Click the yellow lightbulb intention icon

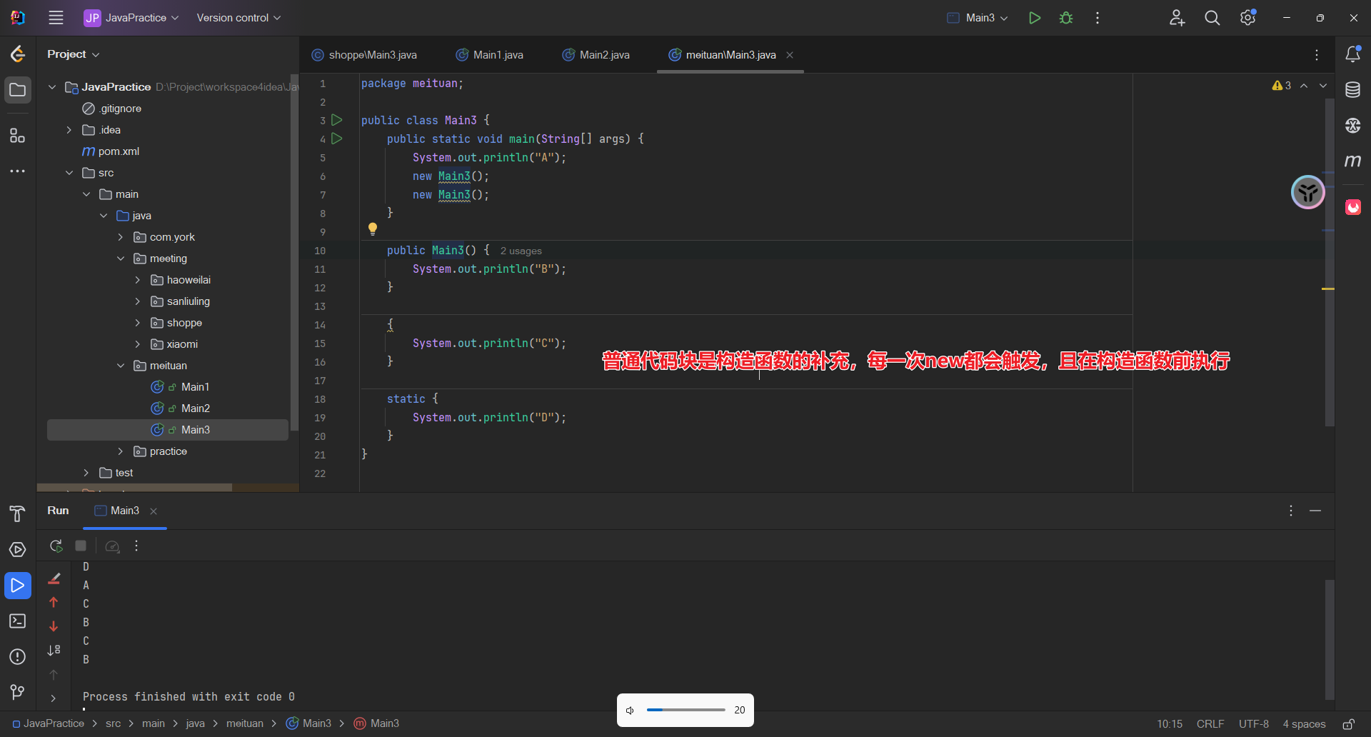pyautogui.click(x=373, y=229)
